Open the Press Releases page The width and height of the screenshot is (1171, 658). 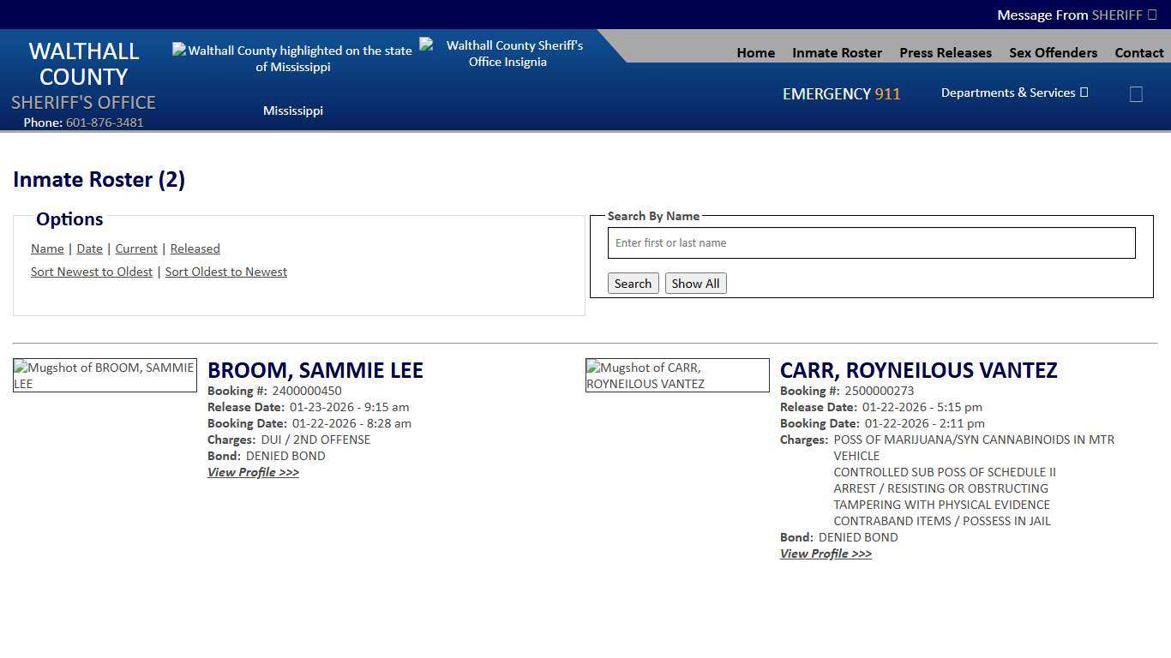pos(945,52)
